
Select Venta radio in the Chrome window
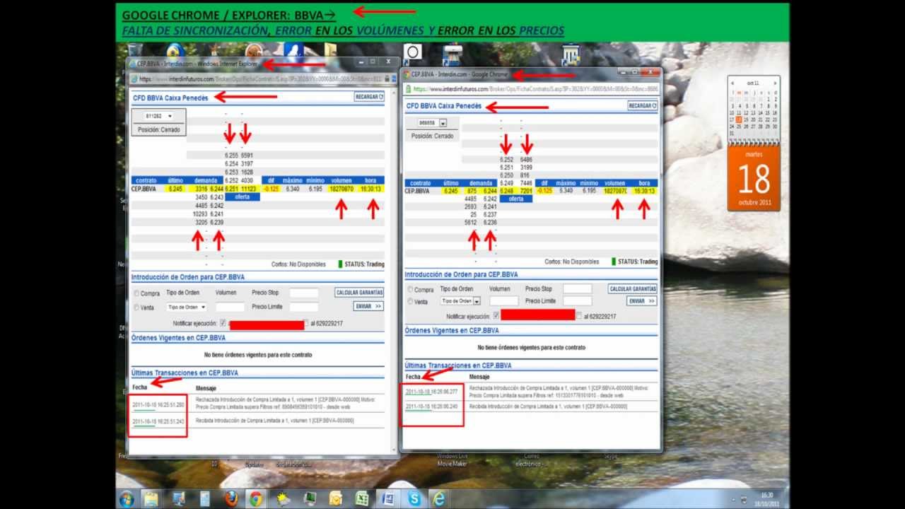click(410, 301)
